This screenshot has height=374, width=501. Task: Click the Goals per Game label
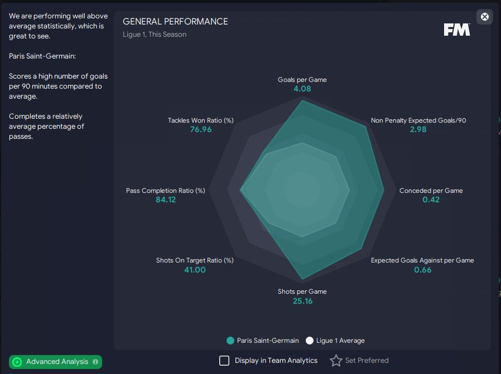coord(302,80)
